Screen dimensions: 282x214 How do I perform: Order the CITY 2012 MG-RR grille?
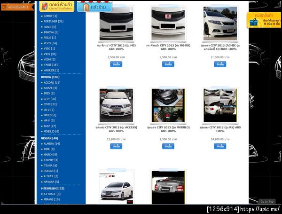pos(168,64)
